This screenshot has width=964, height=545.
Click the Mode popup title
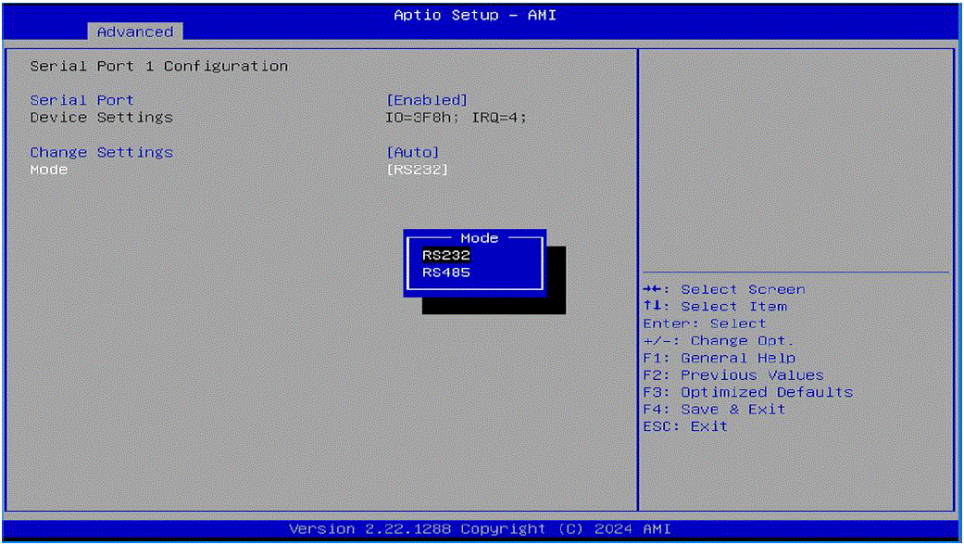coord(479,238)
